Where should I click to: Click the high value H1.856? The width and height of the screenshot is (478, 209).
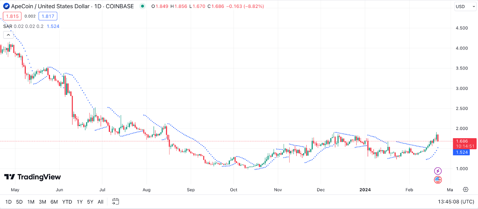coord(179,6)
